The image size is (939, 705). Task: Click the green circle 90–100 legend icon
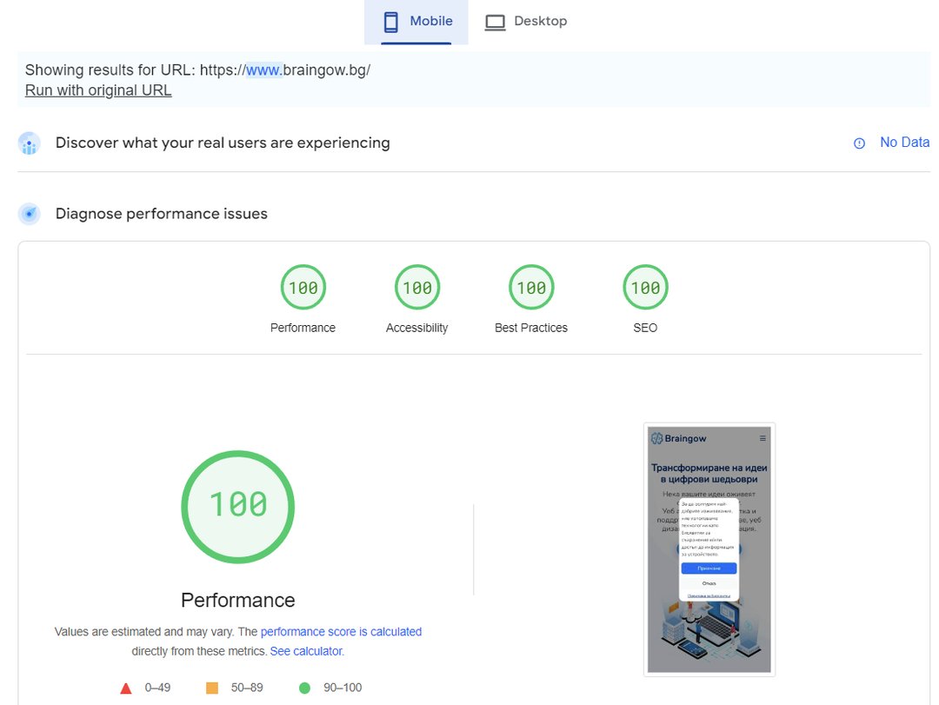(x=304, y=688)
